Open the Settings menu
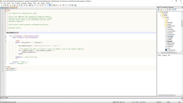Screen dimensions: 183x103 [30, 3]
